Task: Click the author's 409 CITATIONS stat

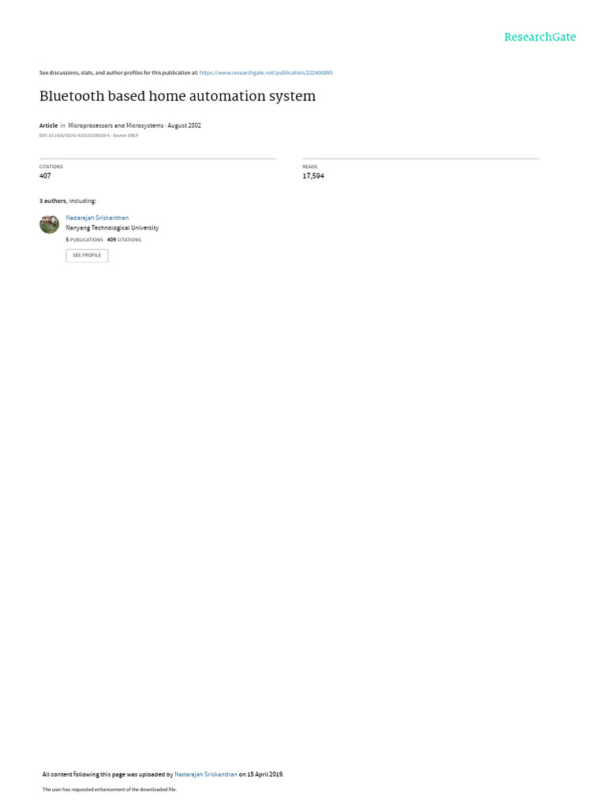Action: (x=124, y=240)
